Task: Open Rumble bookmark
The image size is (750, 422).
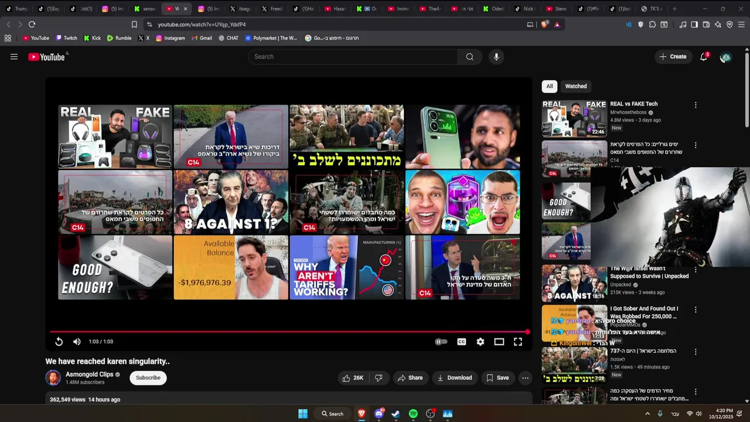Action: click(x=119, y=38)
